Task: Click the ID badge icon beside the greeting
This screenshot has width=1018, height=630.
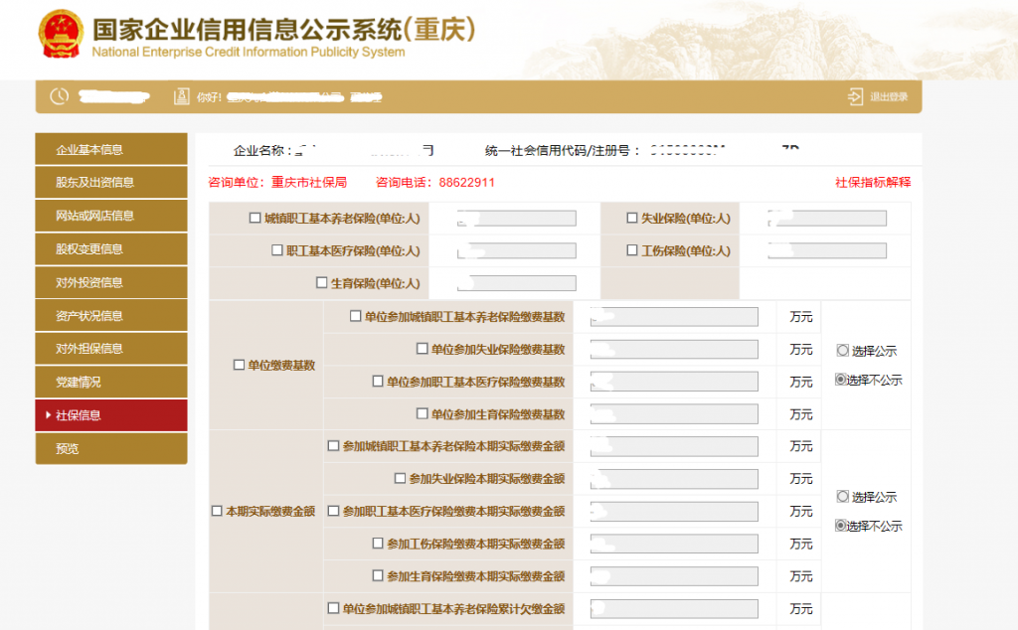Action: click(181, 96)
